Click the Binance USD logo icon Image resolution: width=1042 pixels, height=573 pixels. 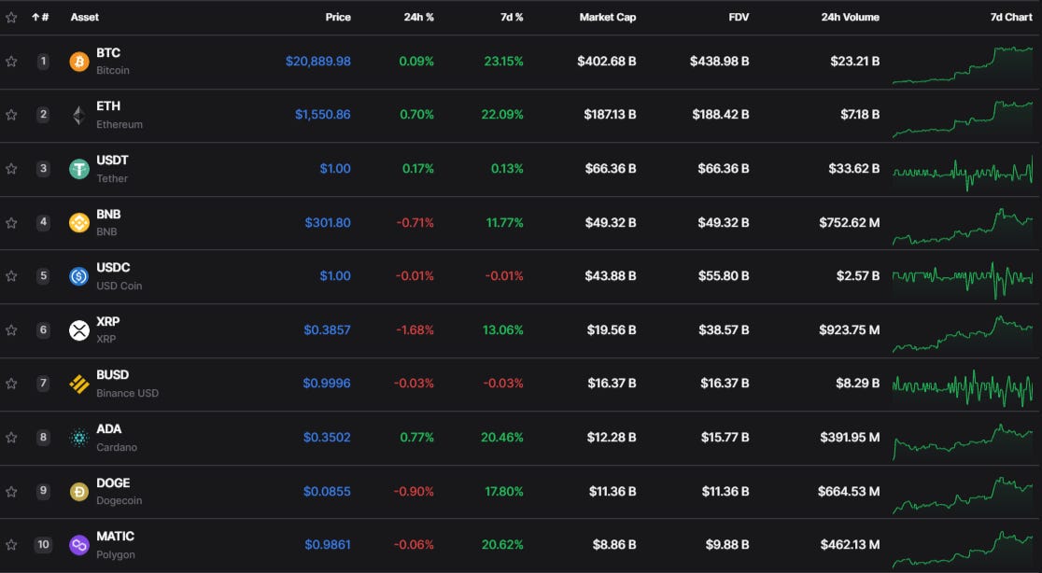[x=79, y=384]
